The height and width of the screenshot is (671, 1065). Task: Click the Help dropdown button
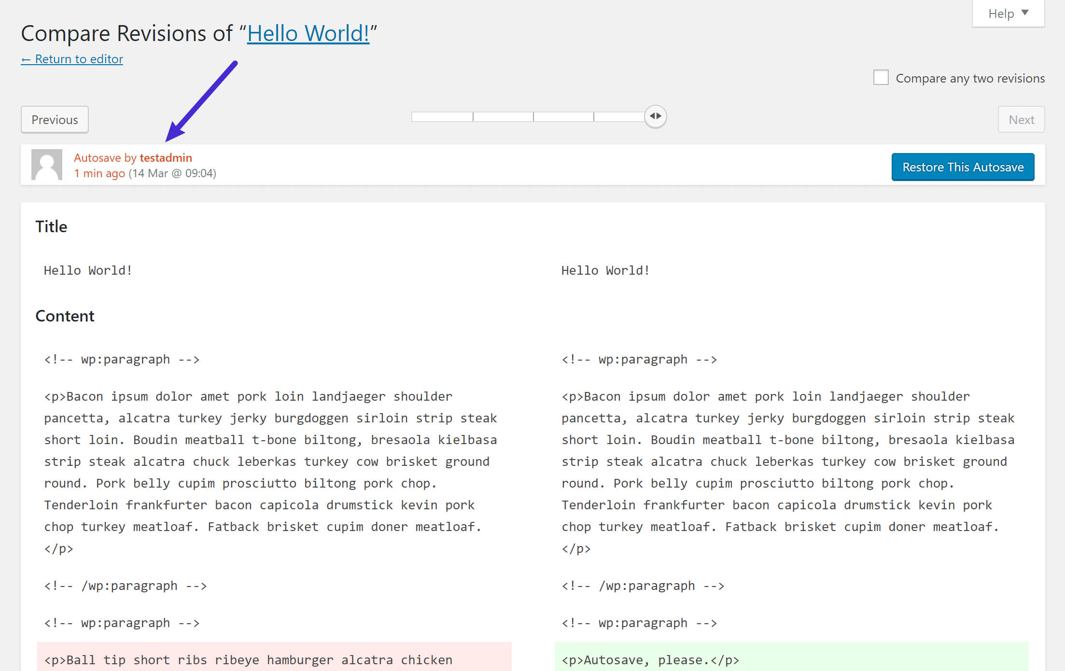[x=1009, y=14]
